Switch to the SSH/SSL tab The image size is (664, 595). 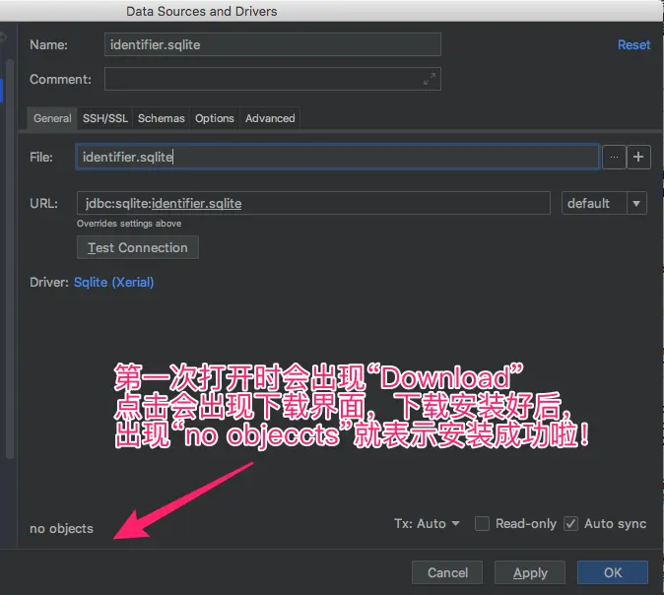(x=105, y=118)
